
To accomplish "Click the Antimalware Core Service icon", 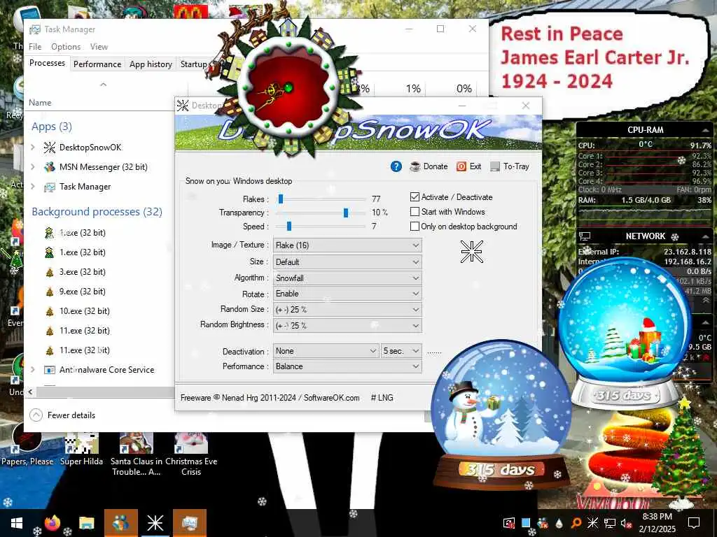I will coord(50,370).
